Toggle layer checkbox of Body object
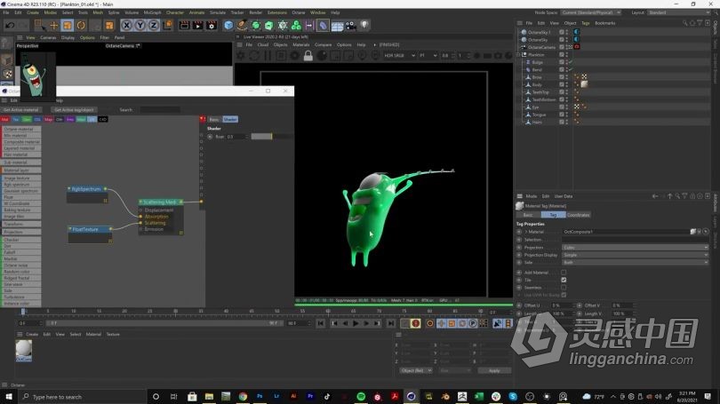 pos(561,84)
